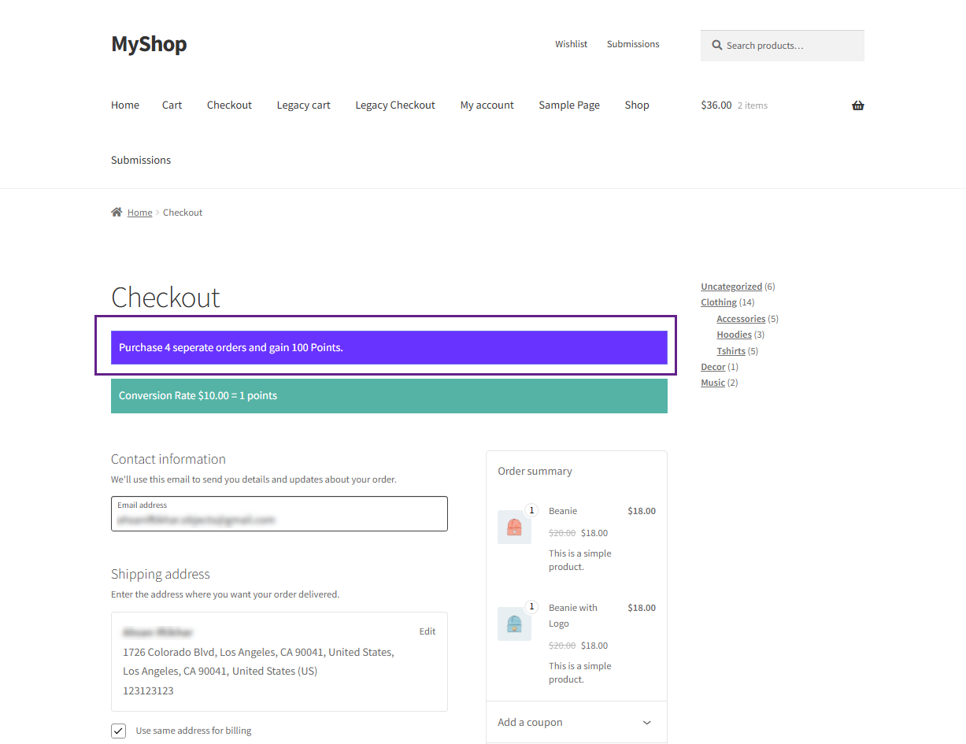Click the Email address input field
The height and width of the screenshot is (744, 966).
(x=279, y=520)
